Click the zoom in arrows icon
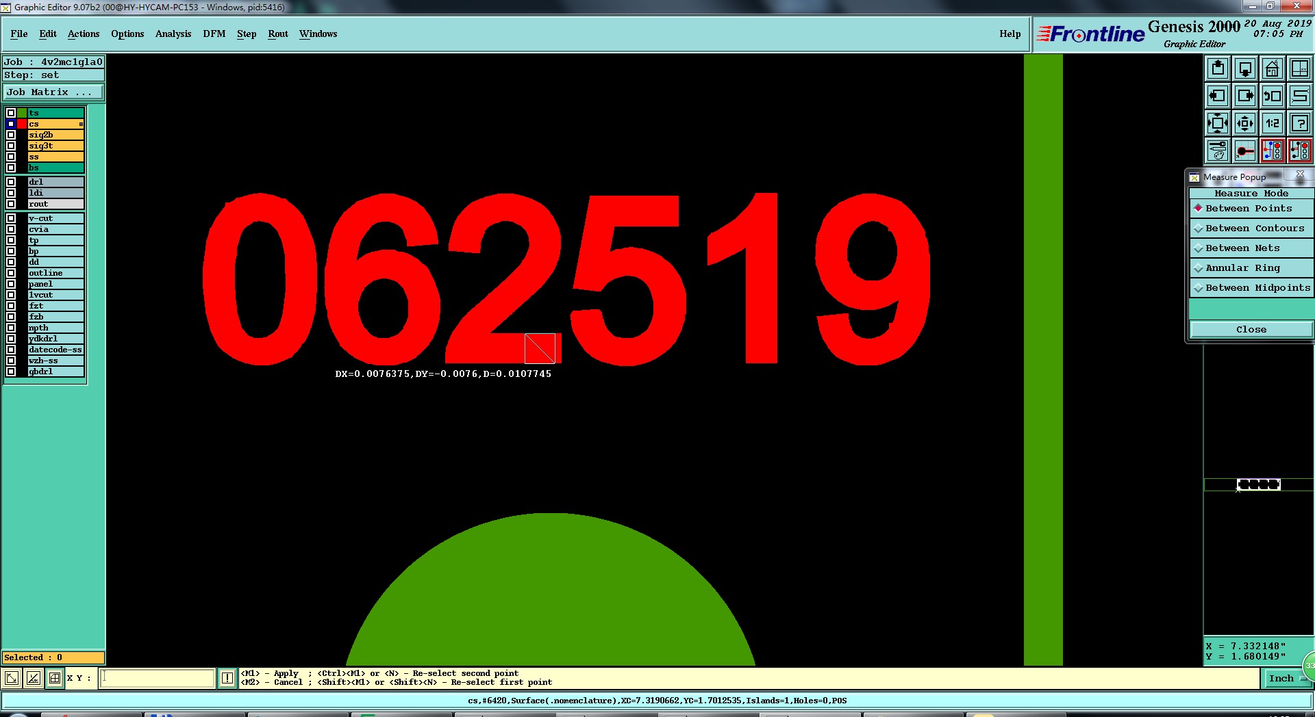Screen dimensions: 1315x717 tap(1218, 123)
